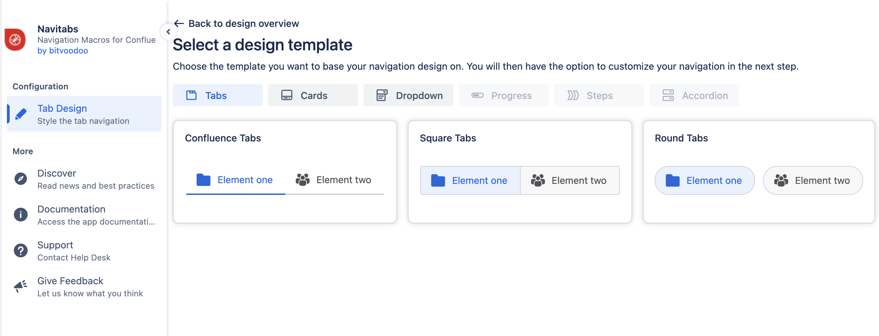Screen dimensions: 879x336
Task: Select the Progress template category
Action: (x=503, y=96)
